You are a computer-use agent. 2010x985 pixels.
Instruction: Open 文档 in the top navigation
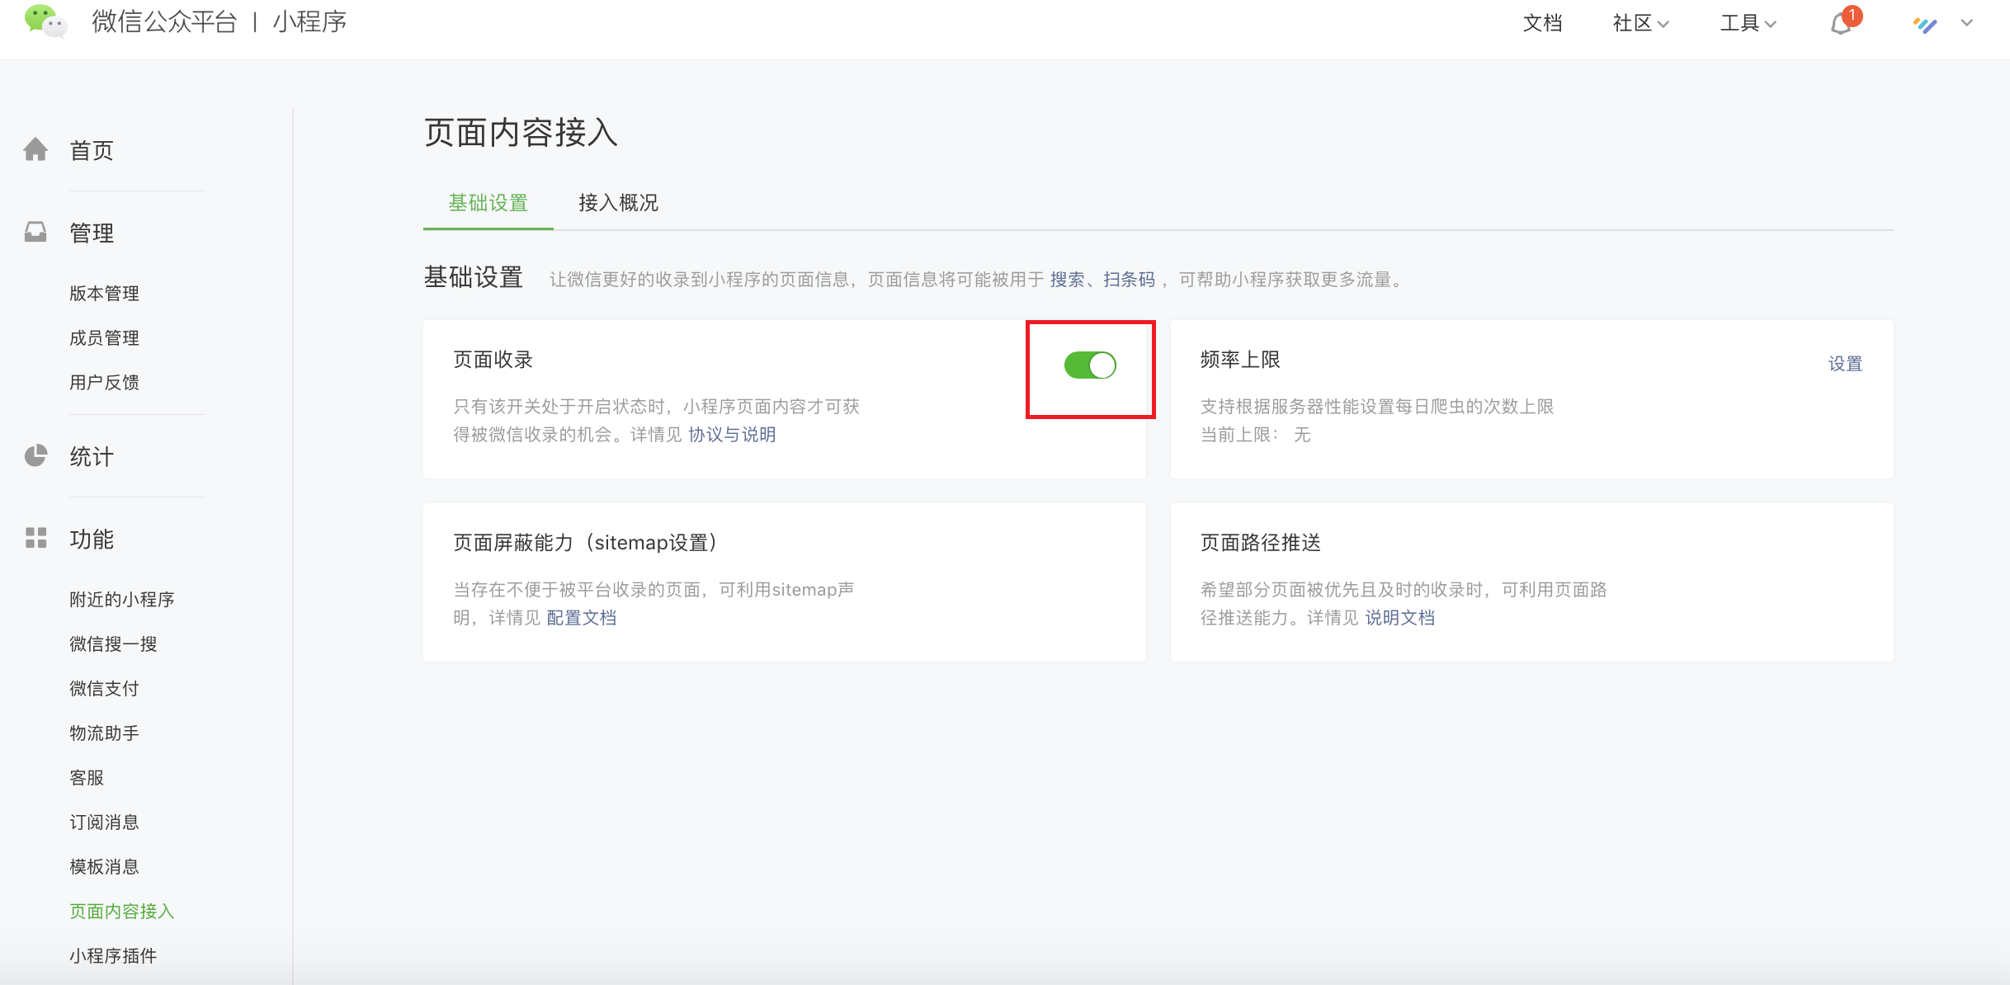(1542, 23)
